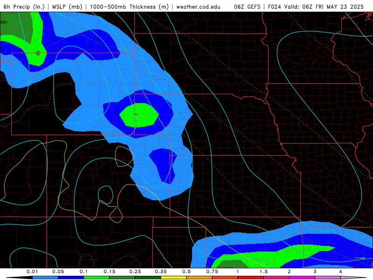Click the 'MSLP (mb)' header label
This screenshot has width=373, height=280.
click(x=67, y=7)
